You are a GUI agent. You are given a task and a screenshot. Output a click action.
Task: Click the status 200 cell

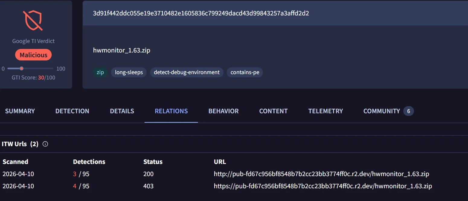(x=149, y=174)
